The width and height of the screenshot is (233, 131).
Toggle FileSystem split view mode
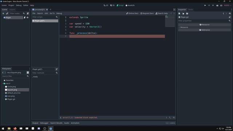(x=28, y=72)
